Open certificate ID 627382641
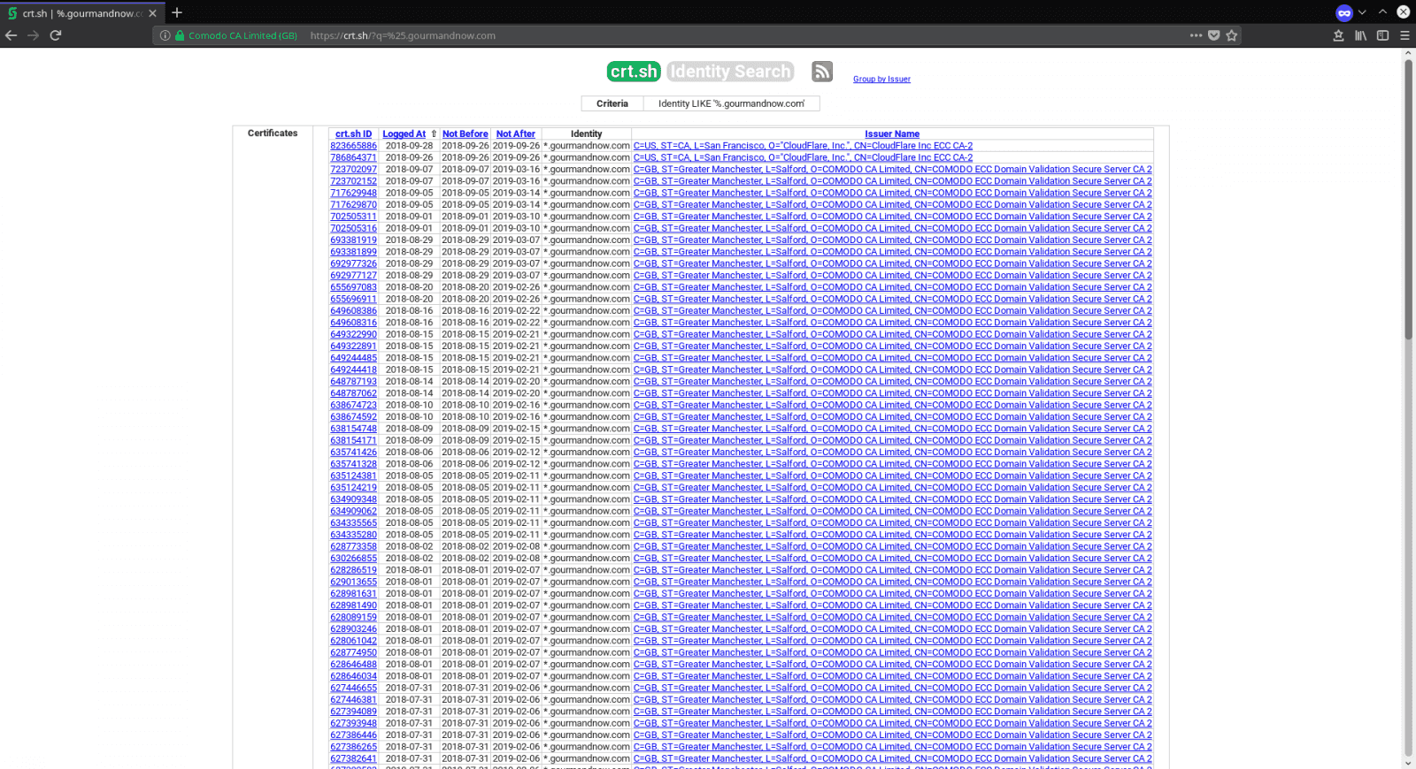The height and width of the screenshot is (769, 1416). pos(353,758)
